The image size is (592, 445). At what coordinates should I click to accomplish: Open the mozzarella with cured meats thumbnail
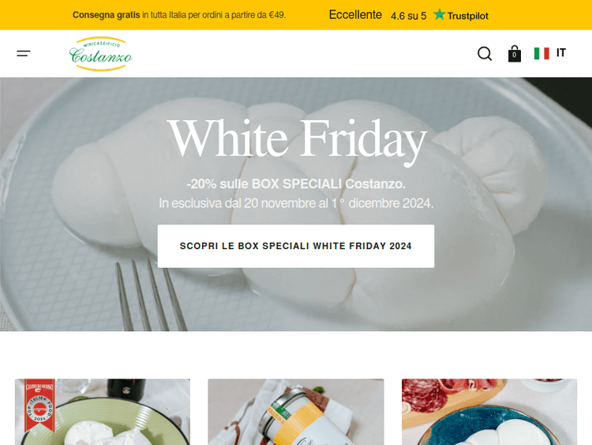coord(489,412)
